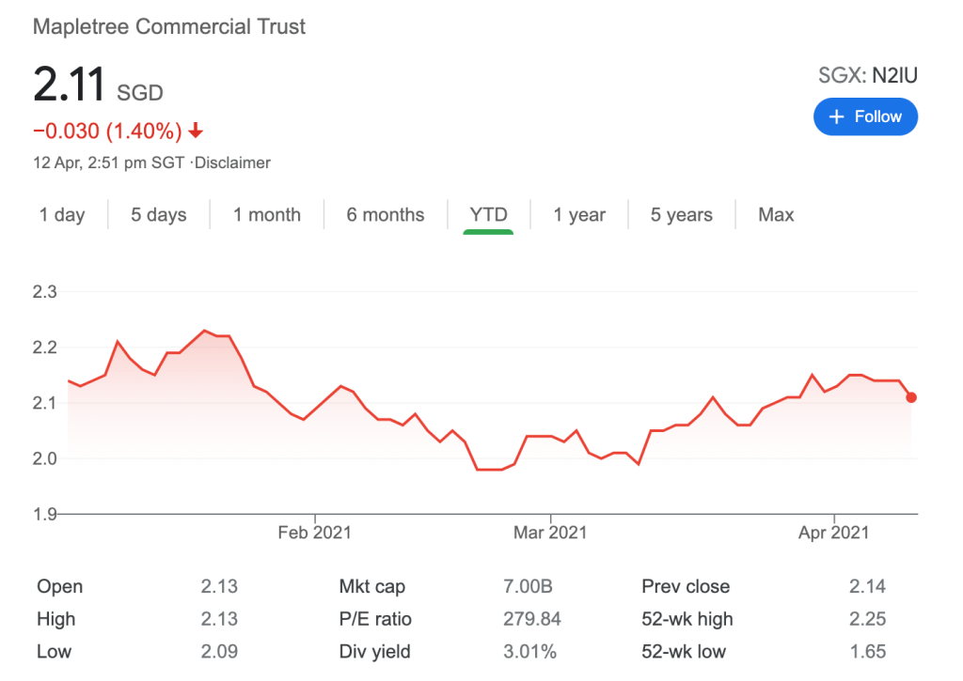Click the P/E ratio value 279.84
This screenshot has height=681, width=963.
[529, 619]
